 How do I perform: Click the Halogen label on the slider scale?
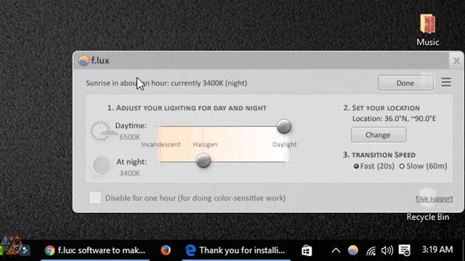(x=205, y=144)
